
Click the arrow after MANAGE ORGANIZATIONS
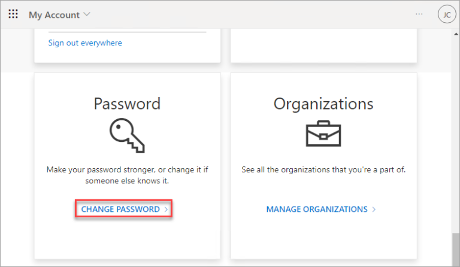[x=374, y=210]
